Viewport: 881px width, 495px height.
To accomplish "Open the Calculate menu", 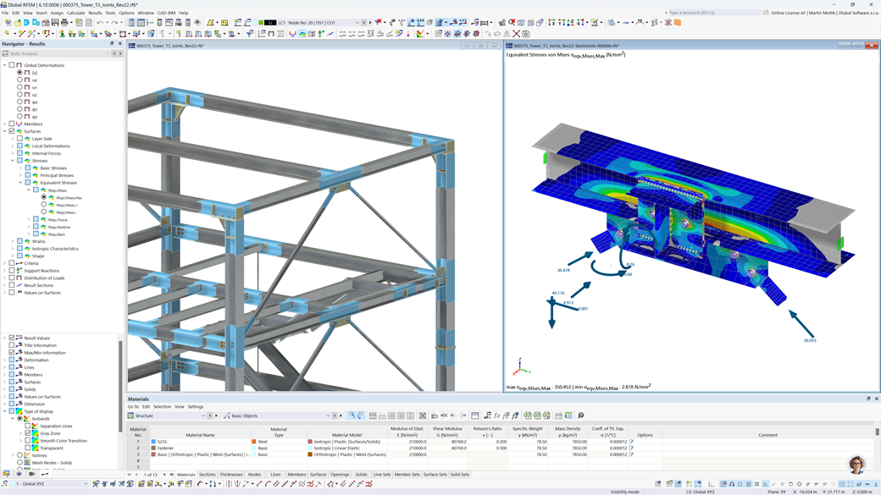I will (x=76, y=14).
